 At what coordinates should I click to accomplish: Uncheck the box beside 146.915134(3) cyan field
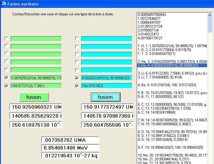click(x=77, y=86)
